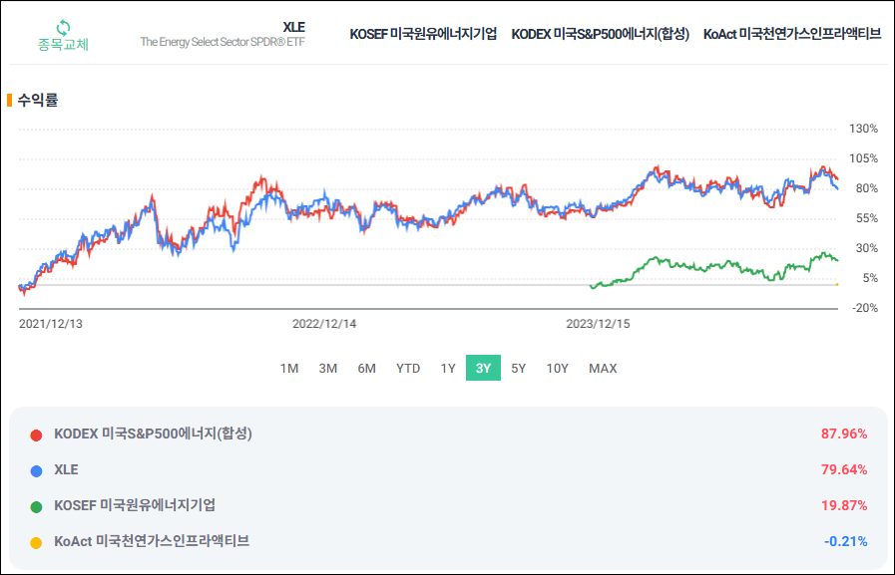Click the 2021/12/13 date axis label

51,324
